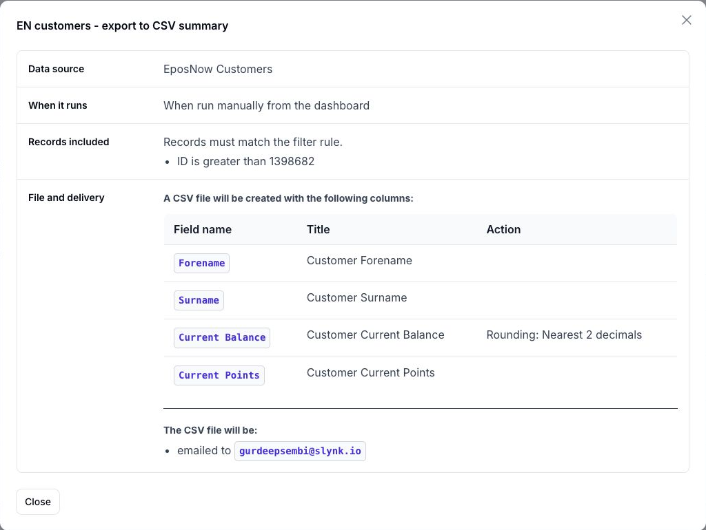
Task: Click the 'Title' column header
Action: point(319,229)
